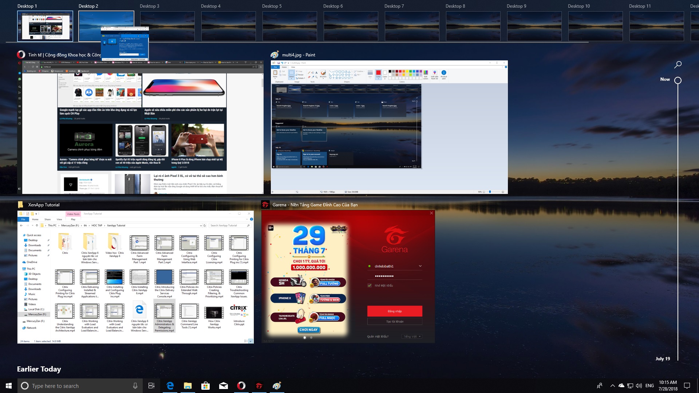Switch to the Desktop 2 thumbnail

pyautogui.click(x=106, y=26)
